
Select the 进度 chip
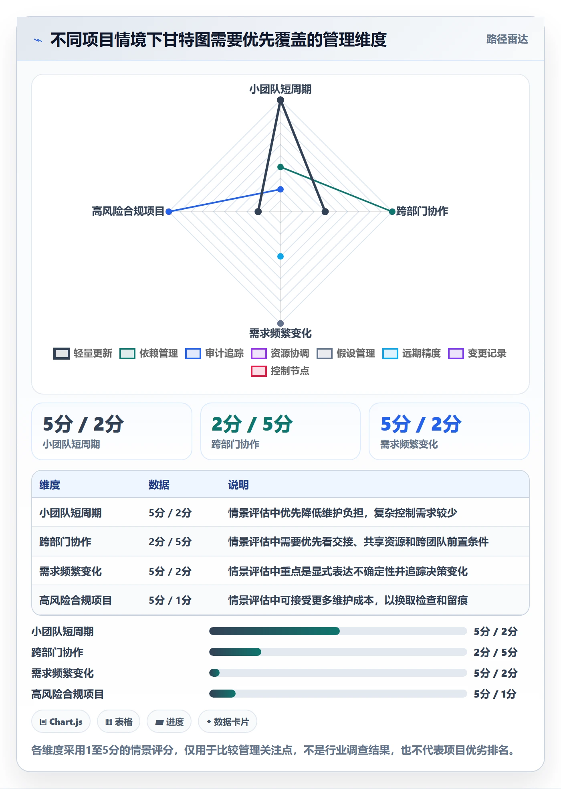[x=169, y=722]
